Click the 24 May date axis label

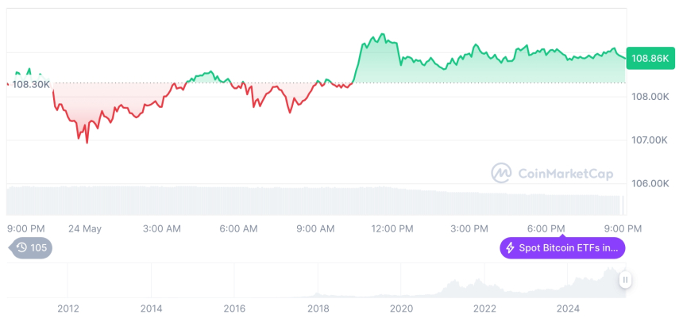coord(85,228)
